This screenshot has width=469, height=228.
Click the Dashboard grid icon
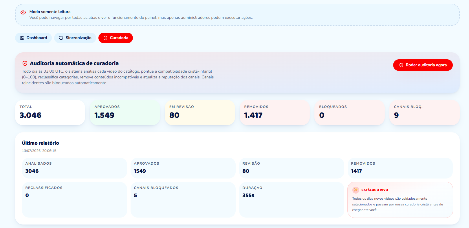[x=22, y=38]
